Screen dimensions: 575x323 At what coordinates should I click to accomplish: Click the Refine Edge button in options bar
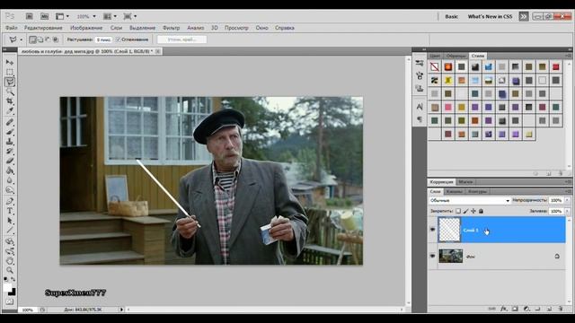tap(181, 39)
